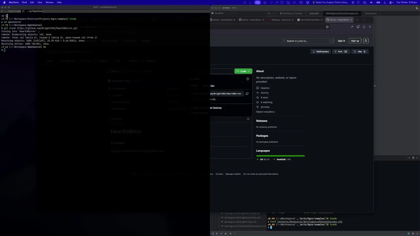Open the 22 forks link
Viewport: 420px width, 236px height.
[x=263, y=107]
